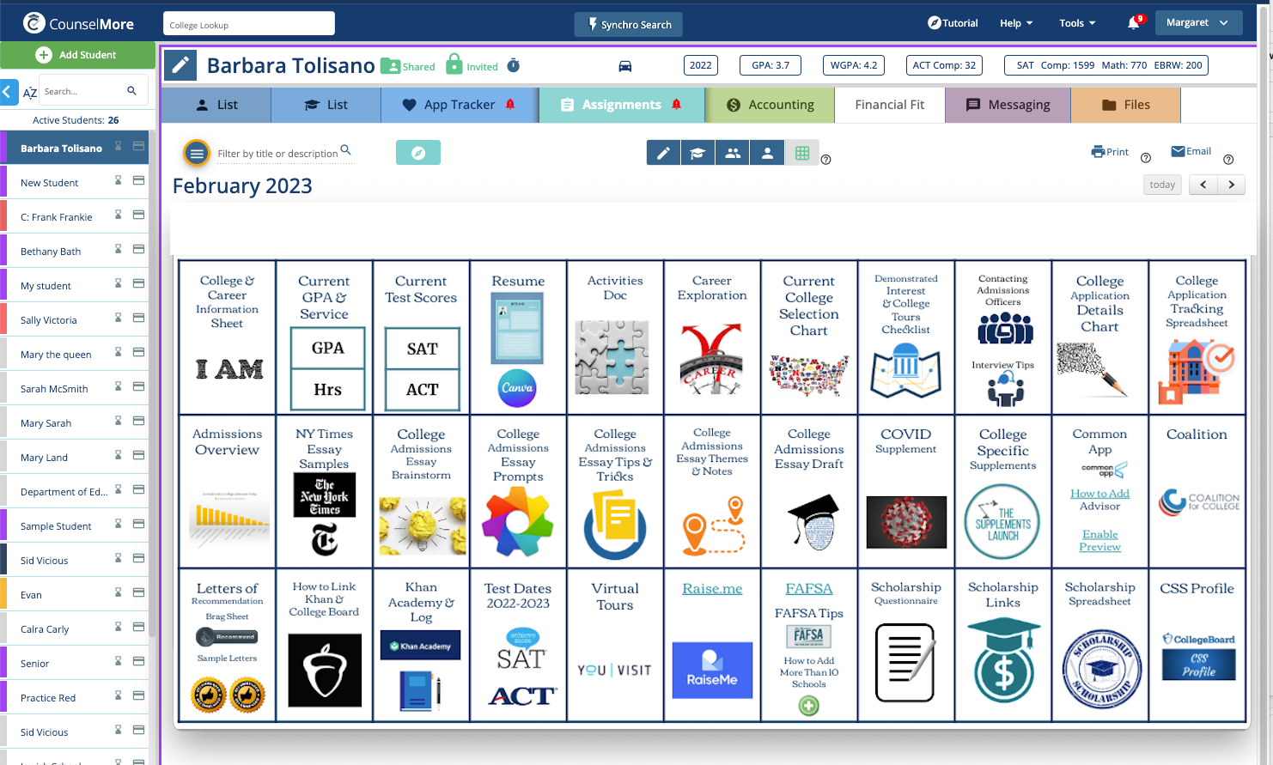Click the teal compass button
Screen dimensions: 1273x765
(418, 152)
